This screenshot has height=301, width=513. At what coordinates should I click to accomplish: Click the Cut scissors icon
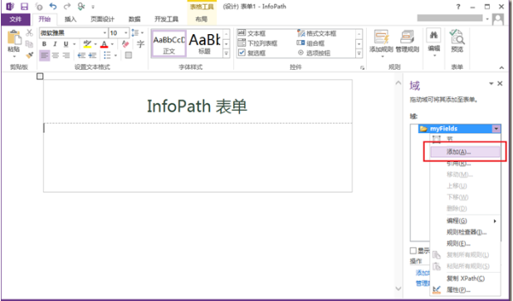tap(29, 32)
